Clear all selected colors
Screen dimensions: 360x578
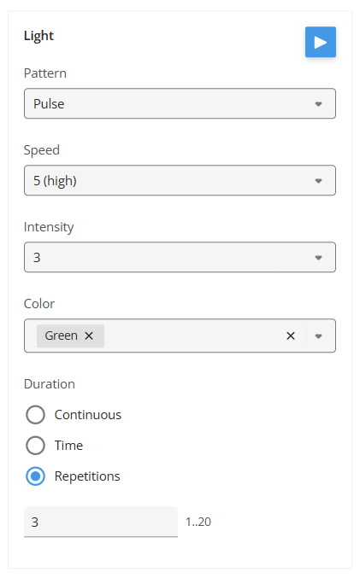(x=291, y=336)
